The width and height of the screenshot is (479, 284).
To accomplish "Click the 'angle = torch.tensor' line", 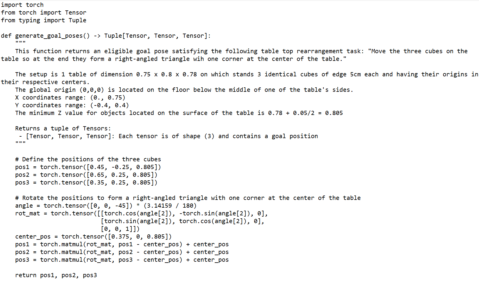I will [106, 206].
